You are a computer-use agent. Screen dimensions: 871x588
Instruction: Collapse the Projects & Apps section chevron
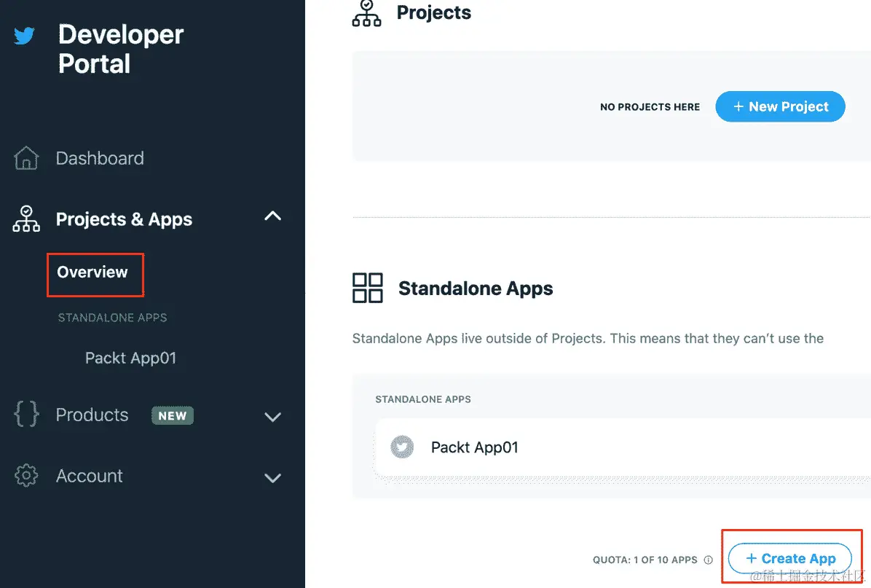[273, 216]
